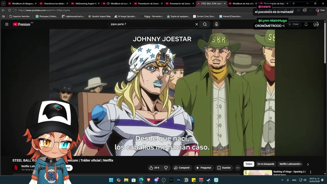The width and height of the screenshot is (327, 184).
Task: Select the "Netflix Latinoamérica" chip
Action: [x=291, y=164]
